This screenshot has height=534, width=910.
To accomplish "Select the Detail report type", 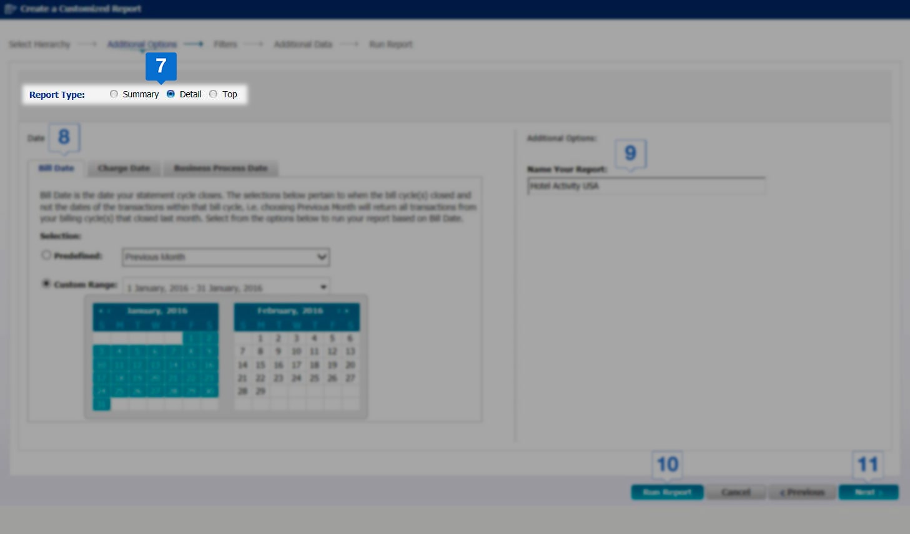I will click(171, 94).
